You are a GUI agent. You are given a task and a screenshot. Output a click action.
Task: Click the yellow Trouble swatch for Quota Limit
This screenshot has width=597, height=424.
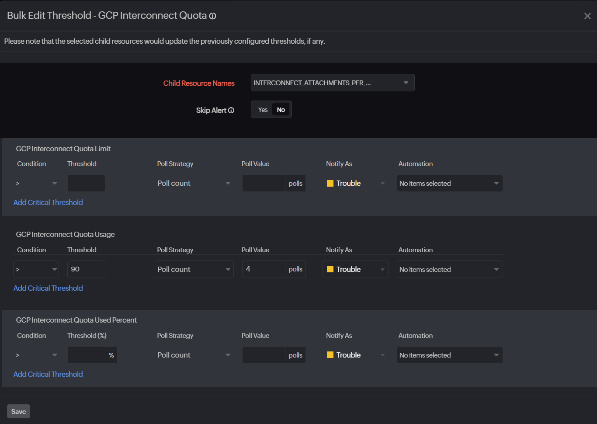330,184
